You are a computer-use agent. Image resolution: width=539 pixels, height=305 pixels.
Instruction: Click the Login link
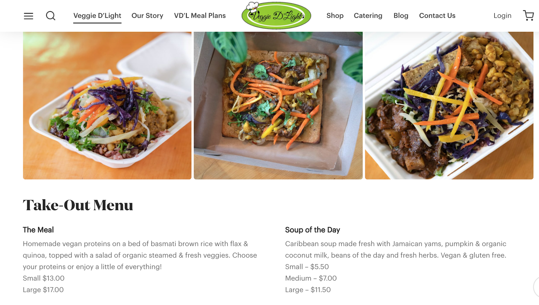tap(502, 16)
